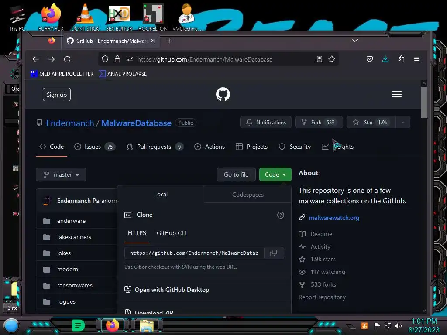Screen dimensions: 447x335
Task: Click the Sign up button
Action: click(x=57, y=95)
